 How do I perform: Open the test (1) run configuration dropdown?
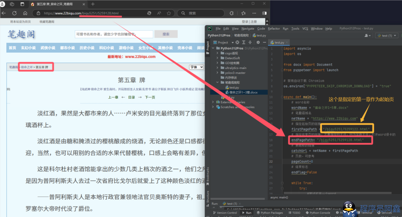[387, 35]
